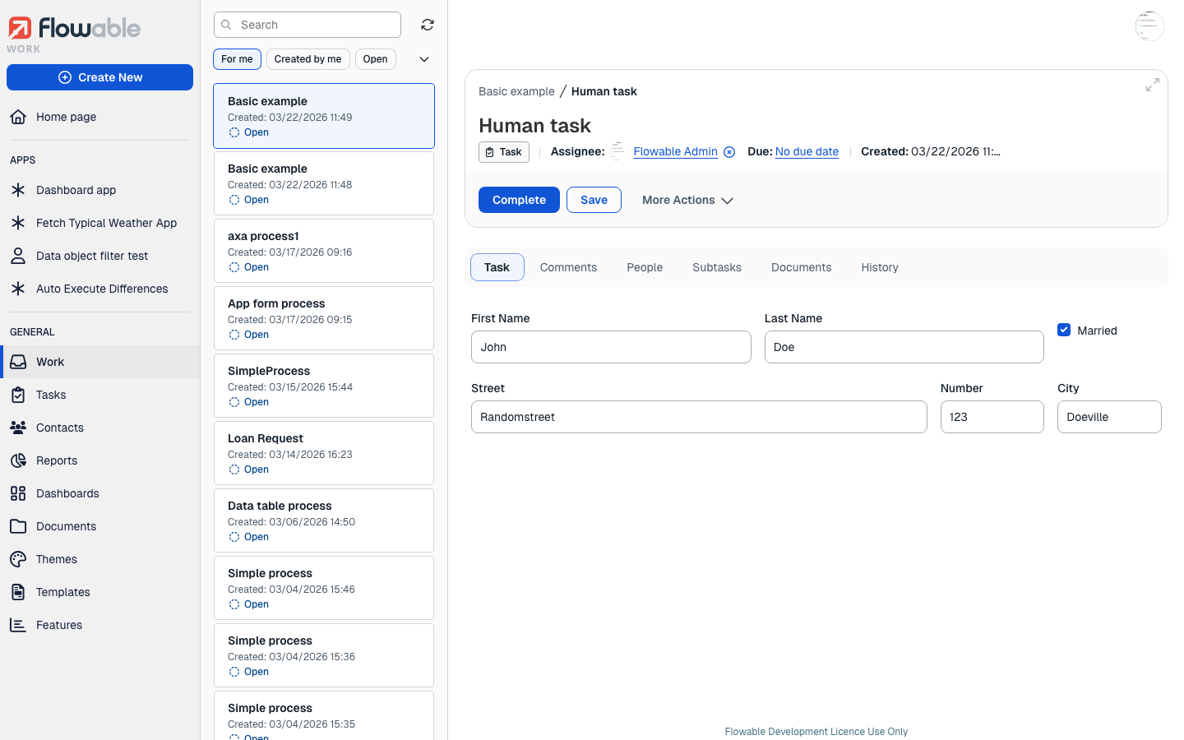Screen dimensions: 1184x740
Task: Open Contacts from the sidebar
Action: [59, 428]
